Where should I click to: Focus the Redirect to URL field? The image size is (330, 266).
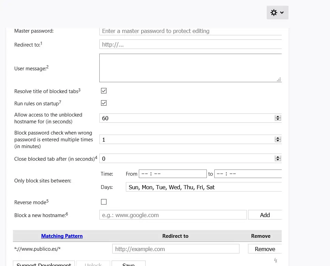click(x=191, y=45)
